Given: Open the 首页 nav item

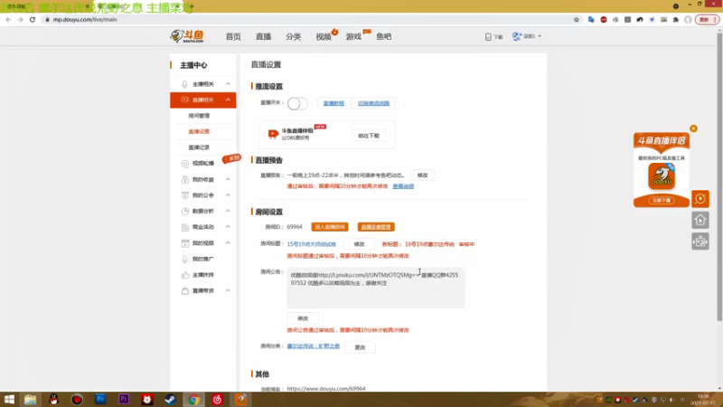Looking at the screenshot, I should click(233, 36).
